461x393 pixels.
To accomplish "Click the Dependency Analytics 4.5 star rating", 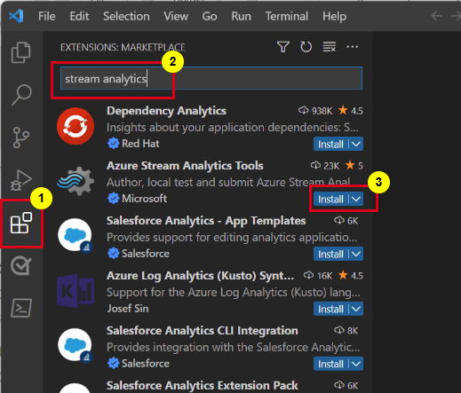I will [351, 111].
